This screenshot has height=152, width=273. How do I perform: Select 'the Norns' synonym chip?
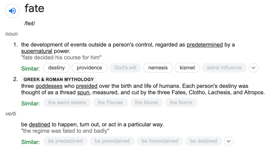[x=181, y=103]
